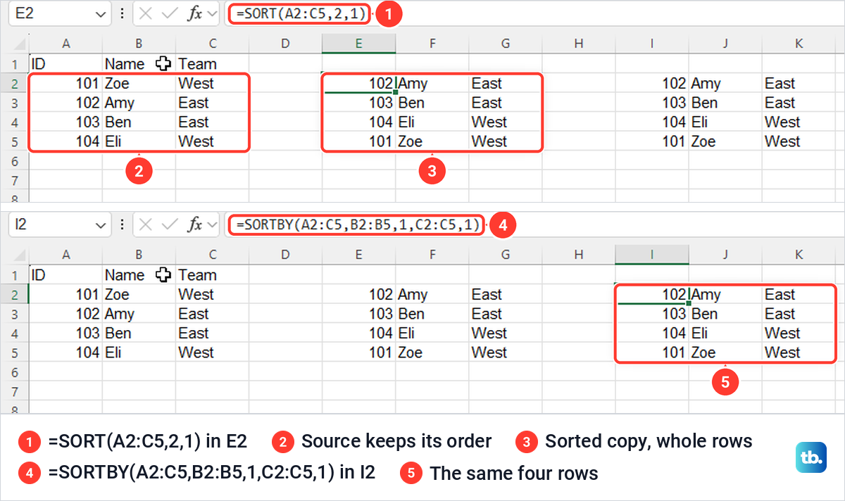The height and width of the screenshot is (501, 845).
Task: Select column K header in upper sheet
Action: [799, 44]
